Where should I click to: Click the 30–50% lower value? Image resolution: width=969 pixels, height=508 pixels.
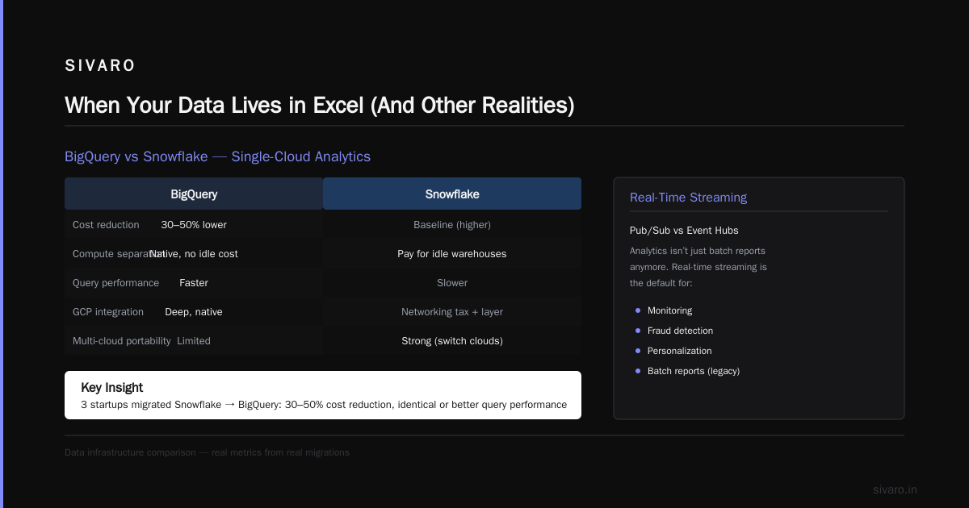pos(194,225)
